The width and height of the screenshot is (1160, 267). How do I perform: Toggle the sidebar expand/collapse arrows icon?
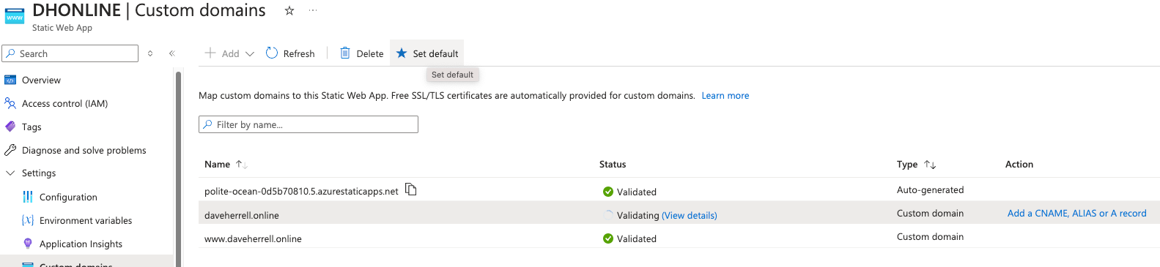pyautogui.click(x=150, y=53)
